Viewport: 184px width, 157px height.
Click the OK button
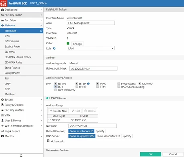click(150, 154)
